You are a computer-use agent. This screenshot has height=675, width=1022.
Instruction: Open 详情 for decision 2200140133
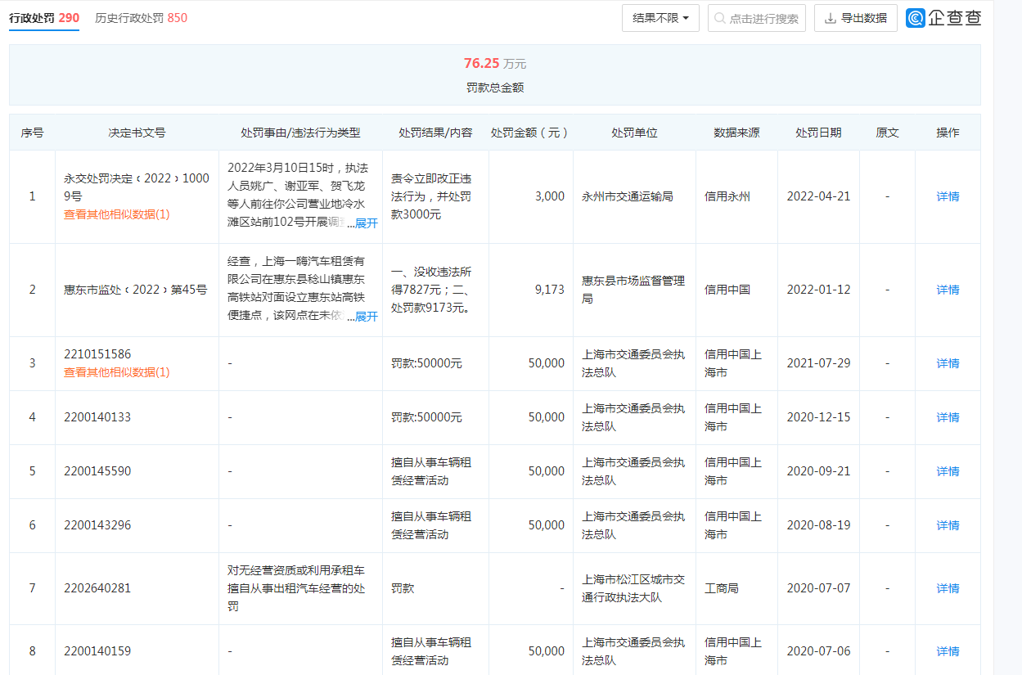click(x=948, y=417)
